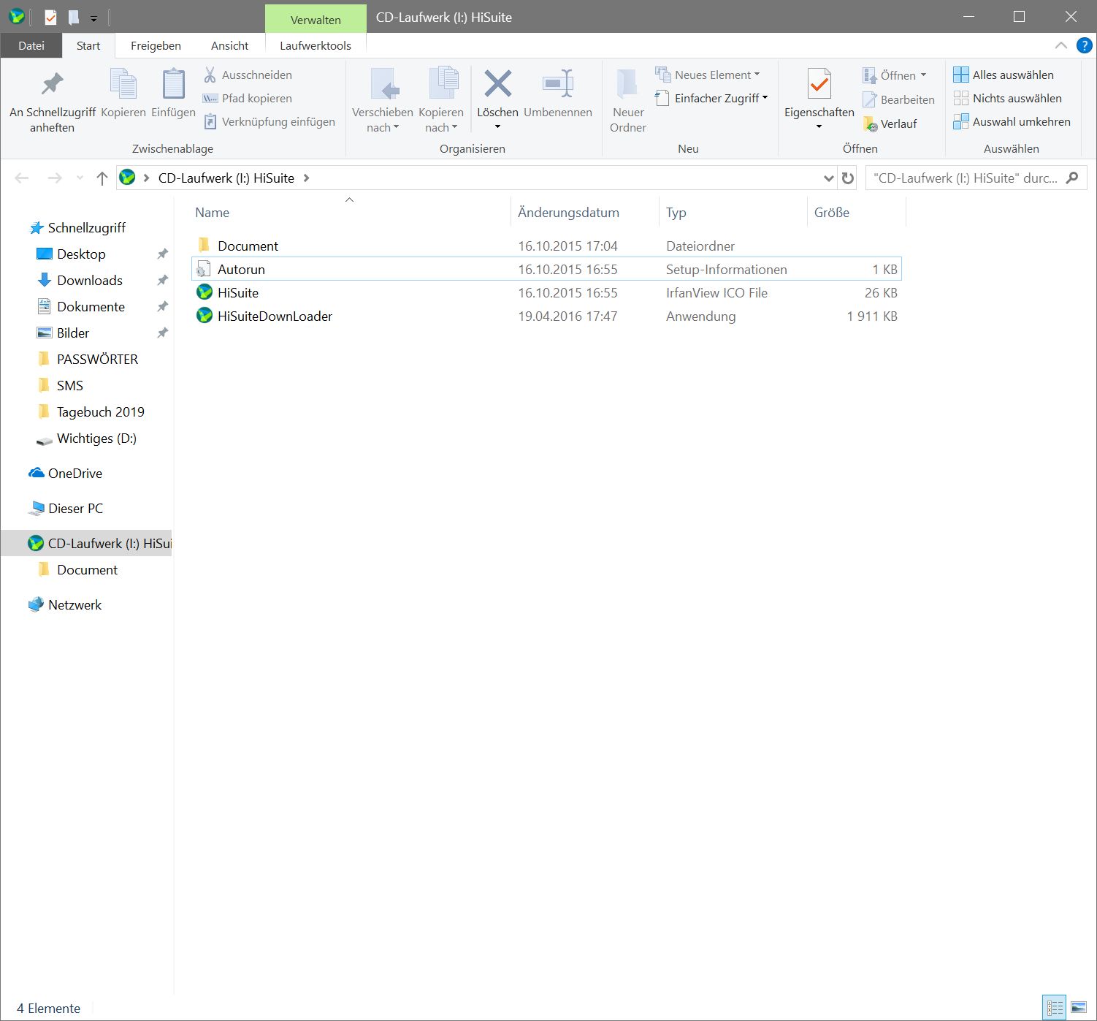Select the Document folder in file list
This screenshot has height=1021, width=1097.
pos(546,246)
